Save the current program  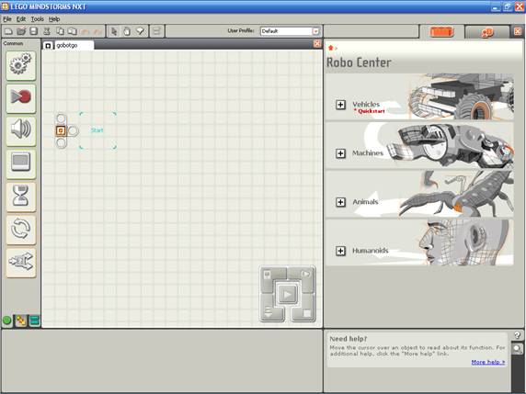click(x=33, y=31)
